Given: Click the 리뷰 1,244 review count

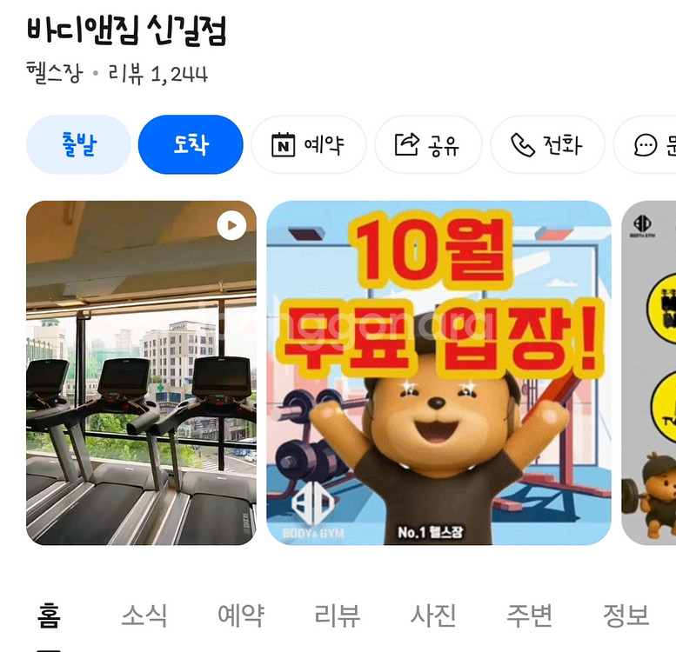Looking at the screenshot, I should [158, 74].
